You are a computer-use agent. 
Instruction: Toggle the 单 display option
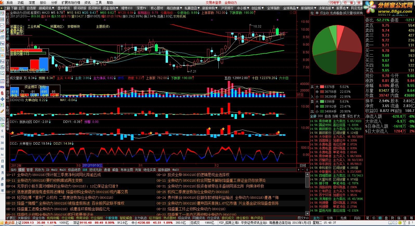click(x=317, y=13)
